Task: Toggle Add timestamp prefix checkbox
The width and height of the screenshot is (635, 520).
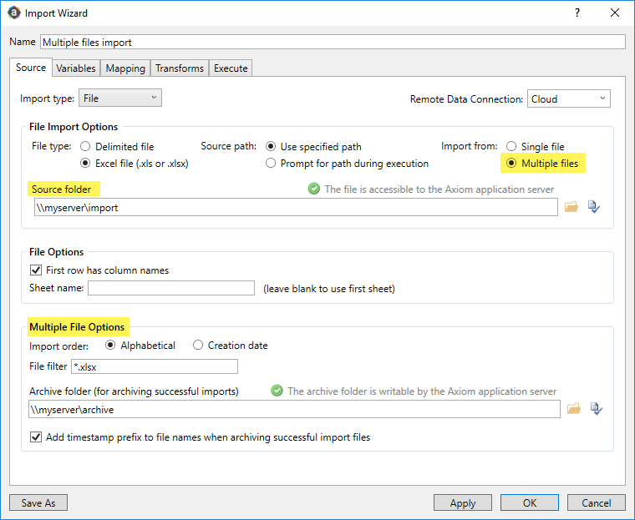Action: click(36, 437)
